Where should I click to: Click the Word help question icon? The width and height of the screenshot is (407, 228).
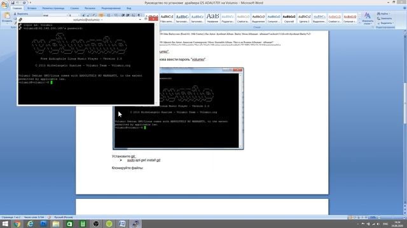[x=404, y=8]
